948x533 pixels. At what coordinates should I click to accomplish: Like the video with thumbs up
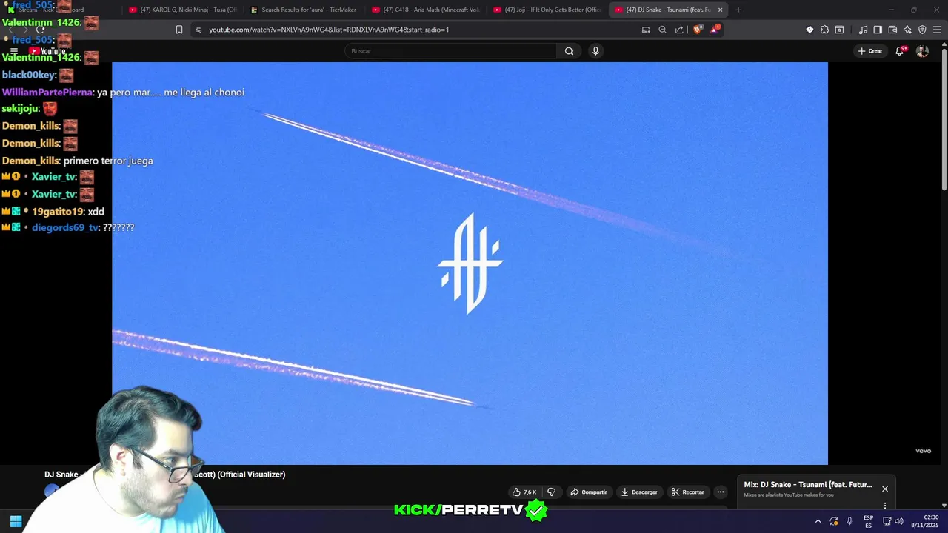click(524, 492)
